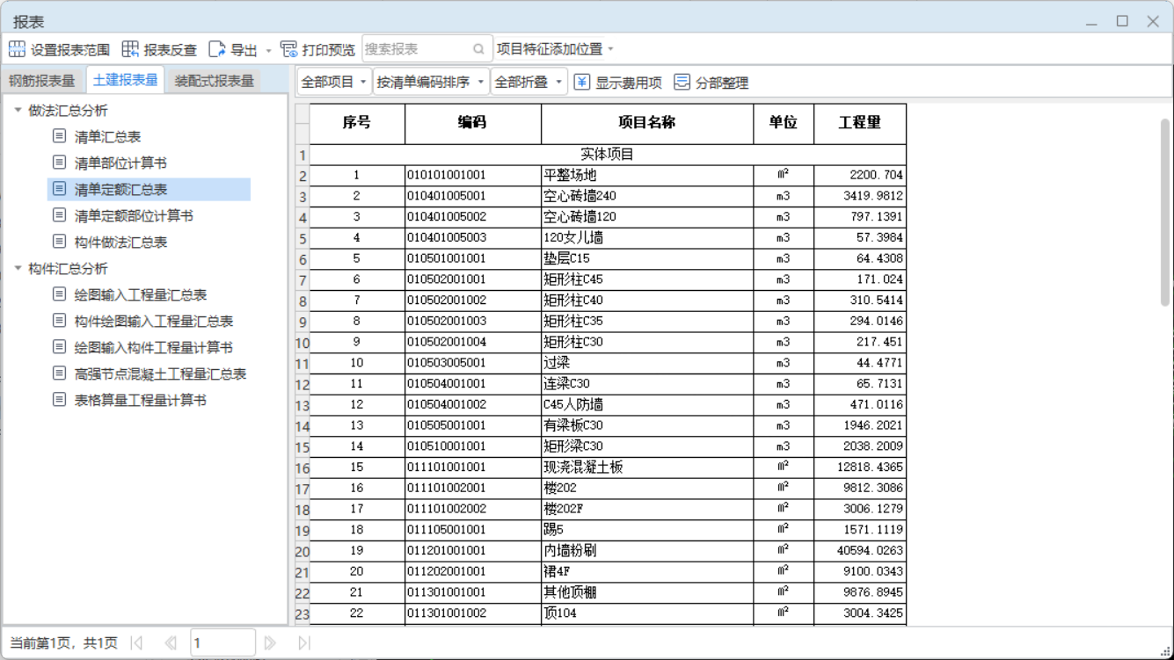Click document icon beside 构件做法汇总表
This screenshot has height=660, width=1174.
point(59,242)
